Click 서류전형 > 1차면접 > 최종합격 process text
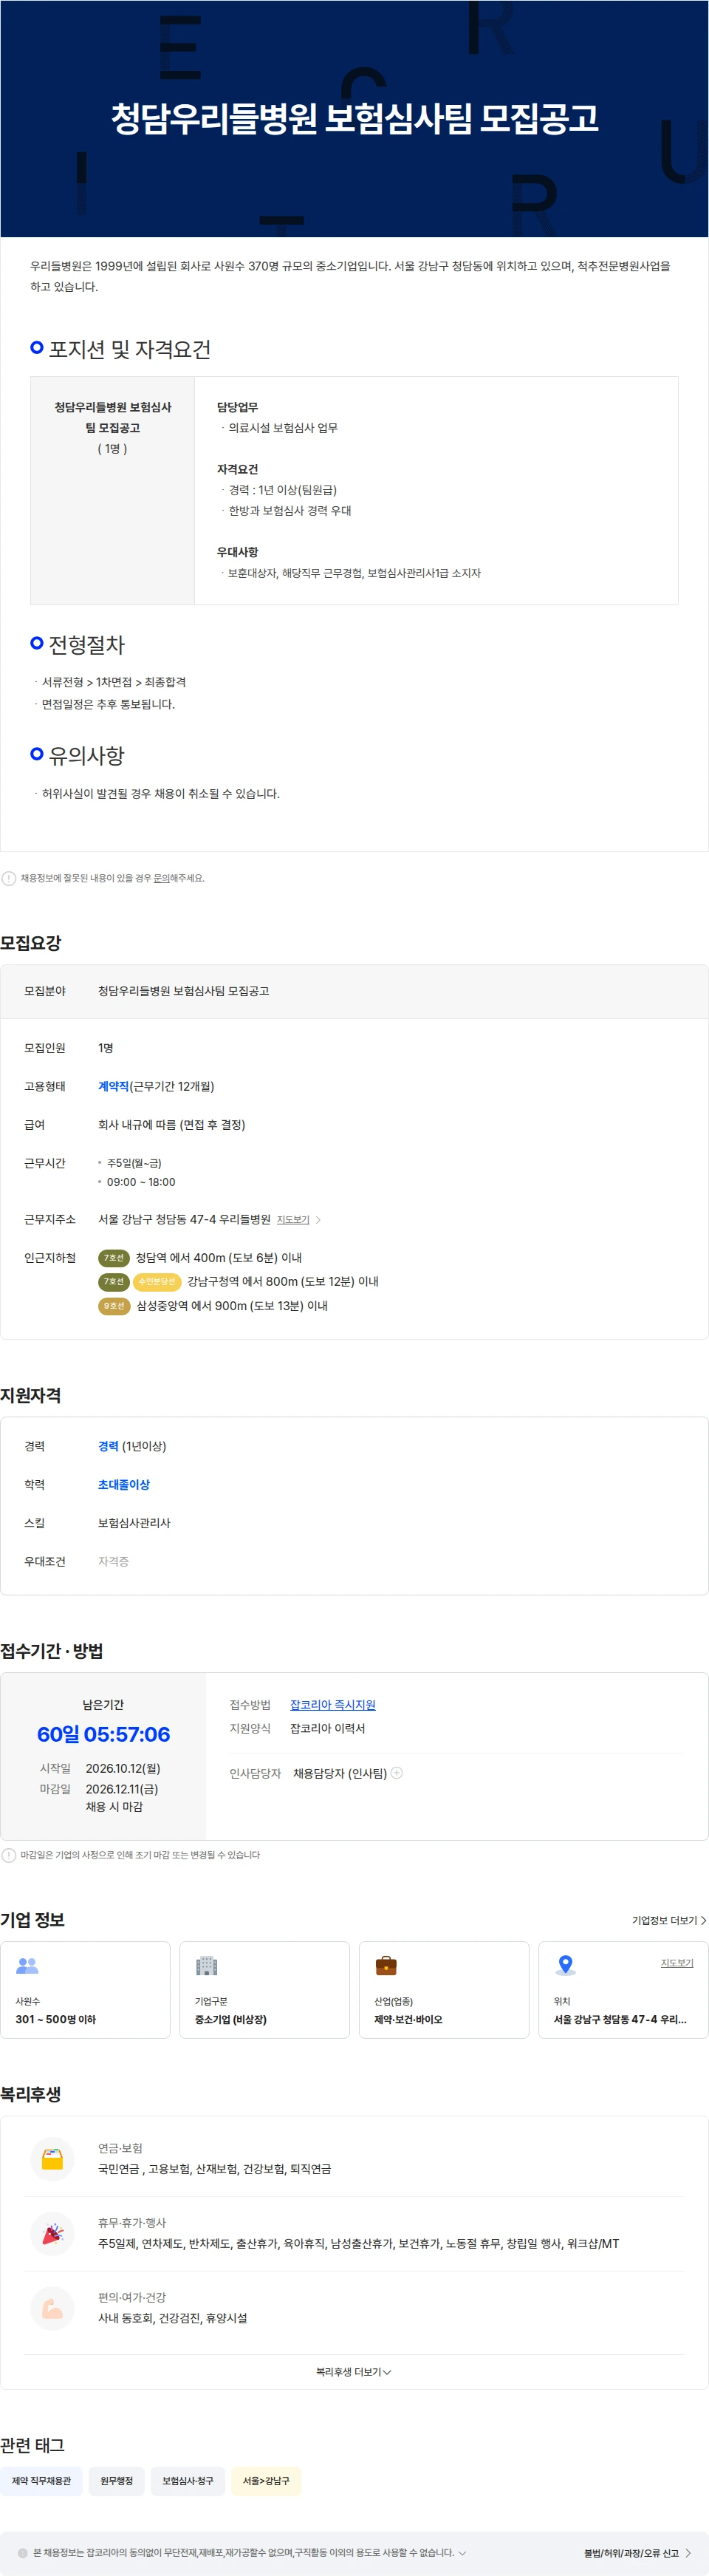 114,682
